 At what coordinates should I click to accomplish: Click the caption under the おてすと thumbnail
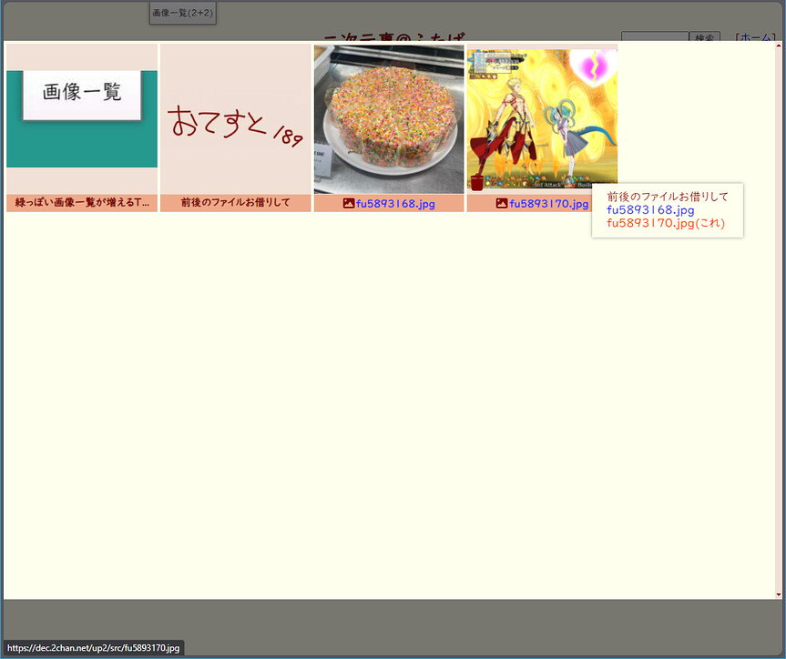coord(236,203)
